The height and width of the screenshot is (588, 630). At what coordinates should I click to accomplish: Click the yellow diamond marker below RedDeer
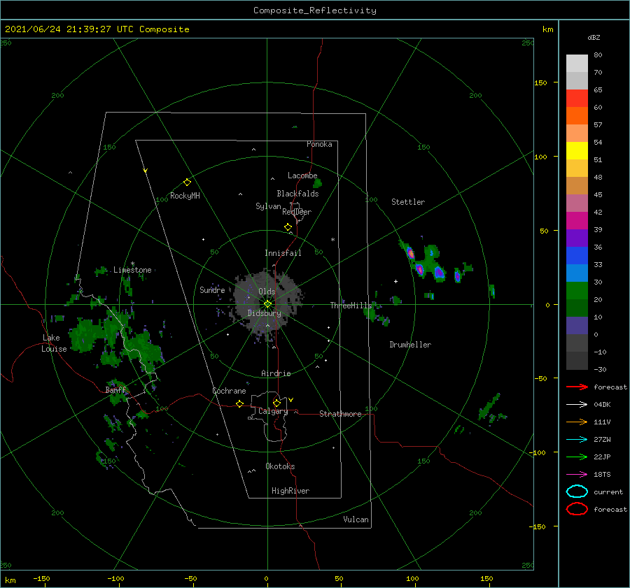[x=288, y=227]
